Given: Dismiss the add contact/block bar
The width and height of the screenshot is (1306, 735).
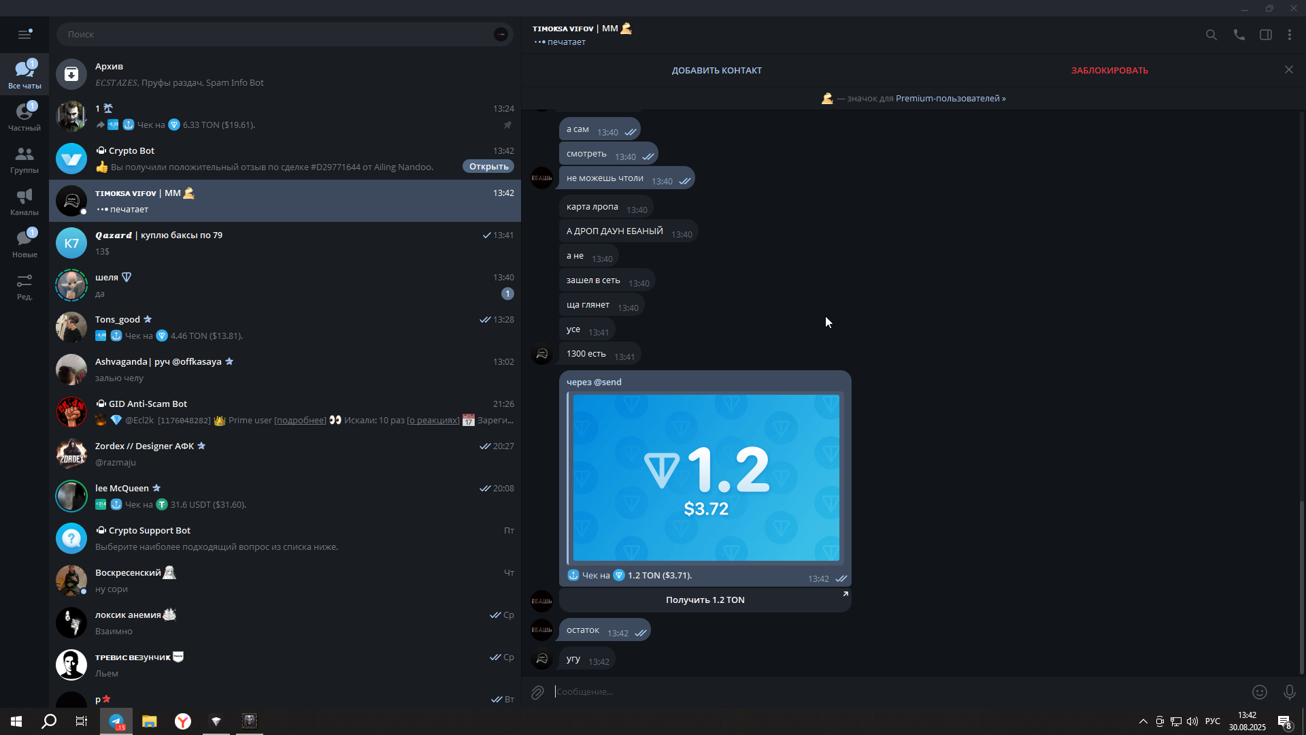Looking at the screenshot, I should point(1289,69).
